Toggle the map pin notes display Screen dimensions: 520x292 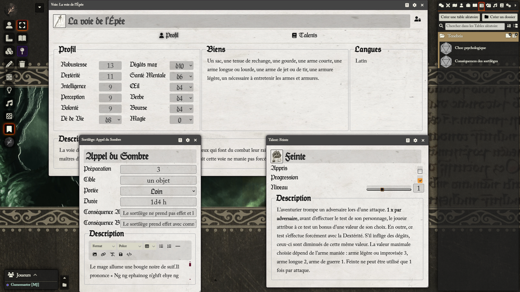22,51
